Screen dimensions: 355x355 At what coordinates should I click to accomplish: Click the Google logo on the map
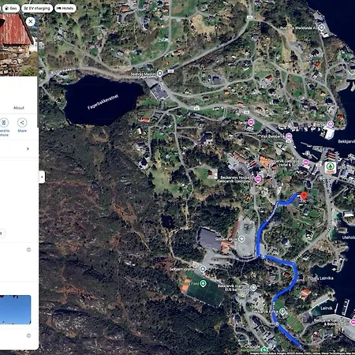tap(252, 346)
